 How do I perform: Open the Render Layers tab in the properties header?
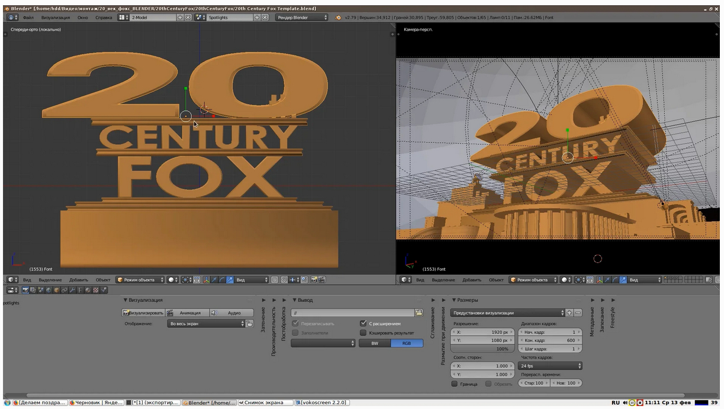(33, 290)
